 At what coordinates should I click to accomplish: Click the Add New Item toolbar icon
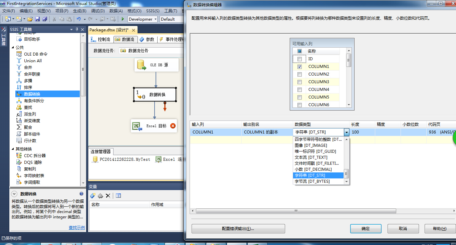19,19
